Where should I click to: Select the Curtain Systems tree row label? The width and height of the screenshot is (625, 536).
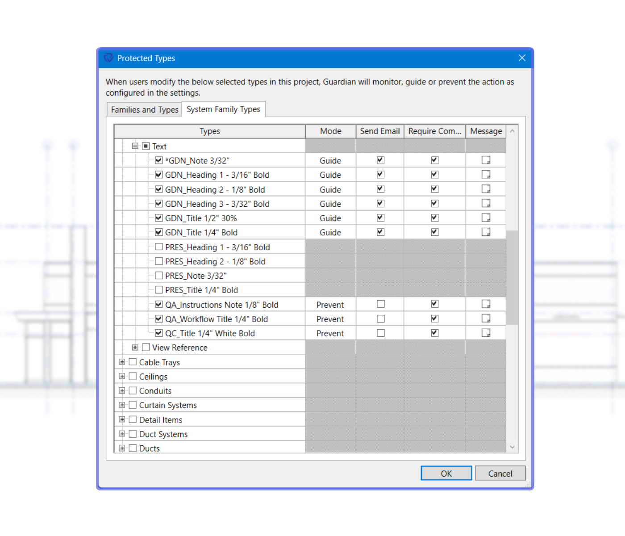168,405
